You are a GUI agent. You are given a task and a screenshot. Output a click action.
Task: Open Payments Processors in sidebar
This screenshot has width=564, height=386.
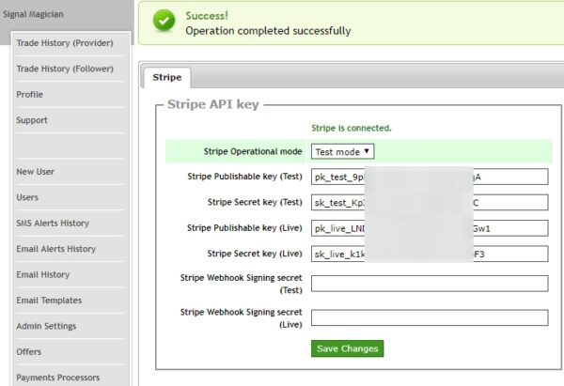58,378
